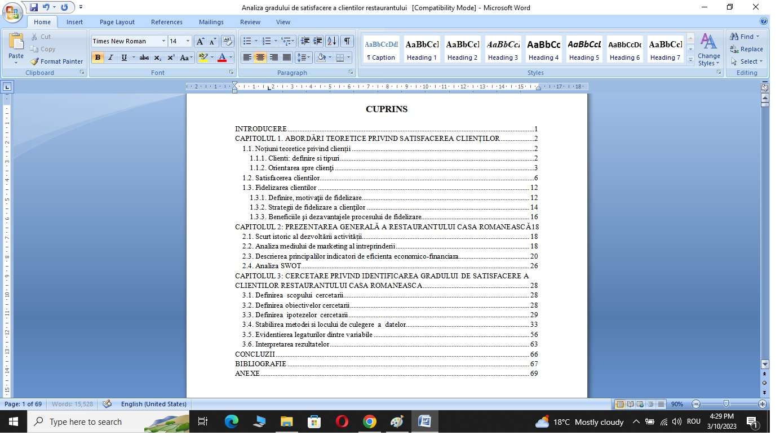Toggle Italic formatting
The image size is (780, 444).
[x=110, y=57]
